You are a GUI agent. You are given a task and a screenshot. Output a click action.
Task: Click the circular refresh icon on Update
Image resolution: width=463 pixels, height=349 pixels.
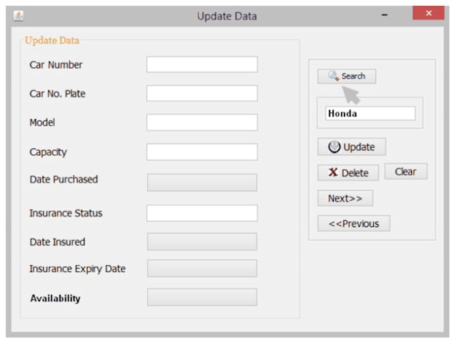[x=334, y=147]
